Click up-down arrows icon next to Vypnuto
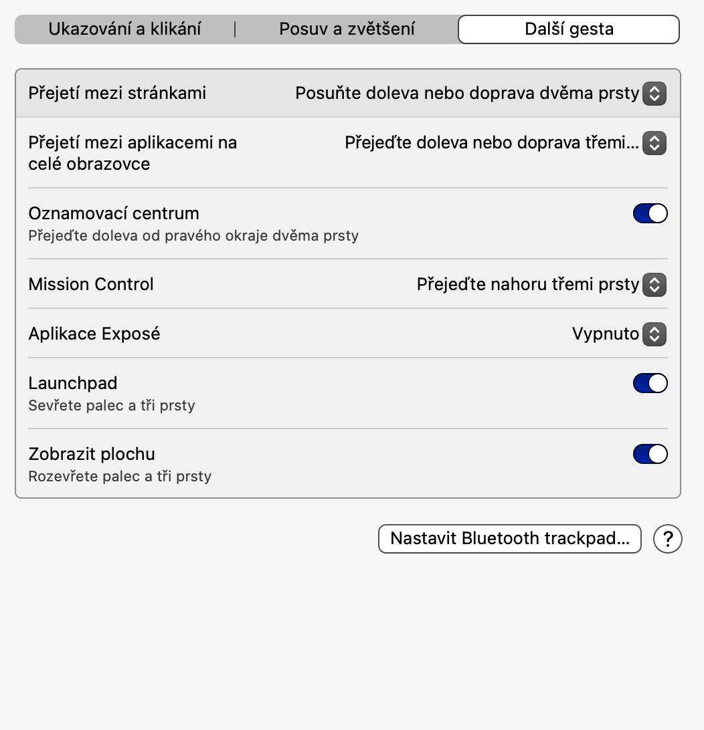The image size is (704, 730). pyautogui.click(x=654, y=334)
